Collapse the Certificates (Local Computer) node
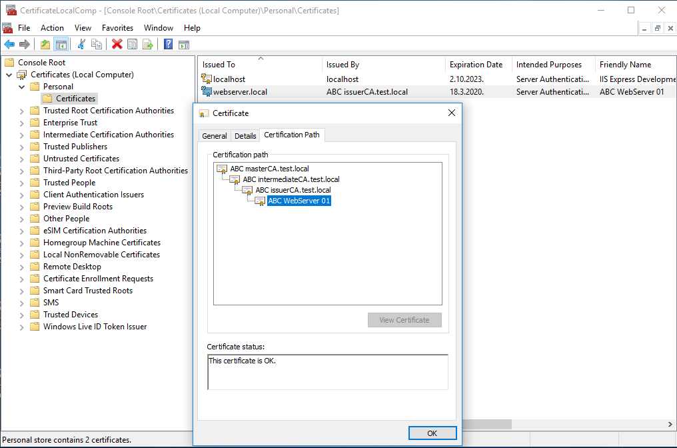This screenshot has height=448, width=677. [x=9, y=75]
